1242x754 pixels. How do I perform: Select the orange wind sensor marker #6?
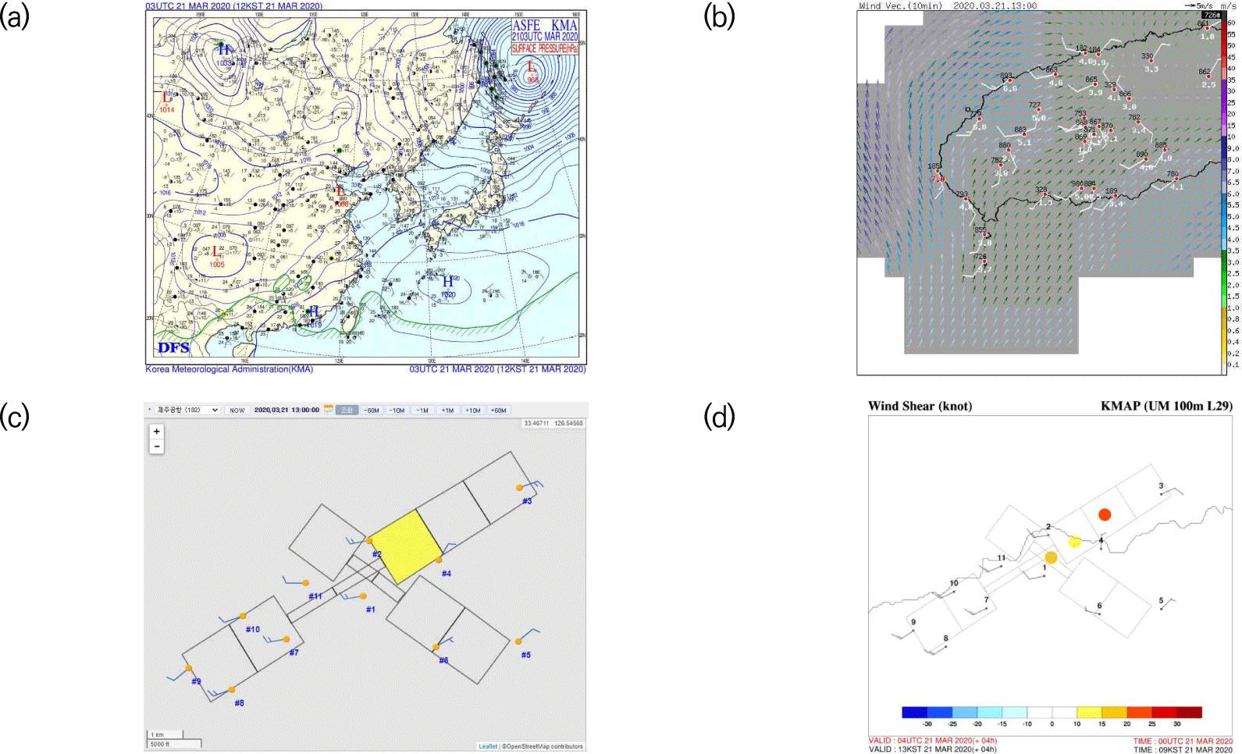[436, 647]
